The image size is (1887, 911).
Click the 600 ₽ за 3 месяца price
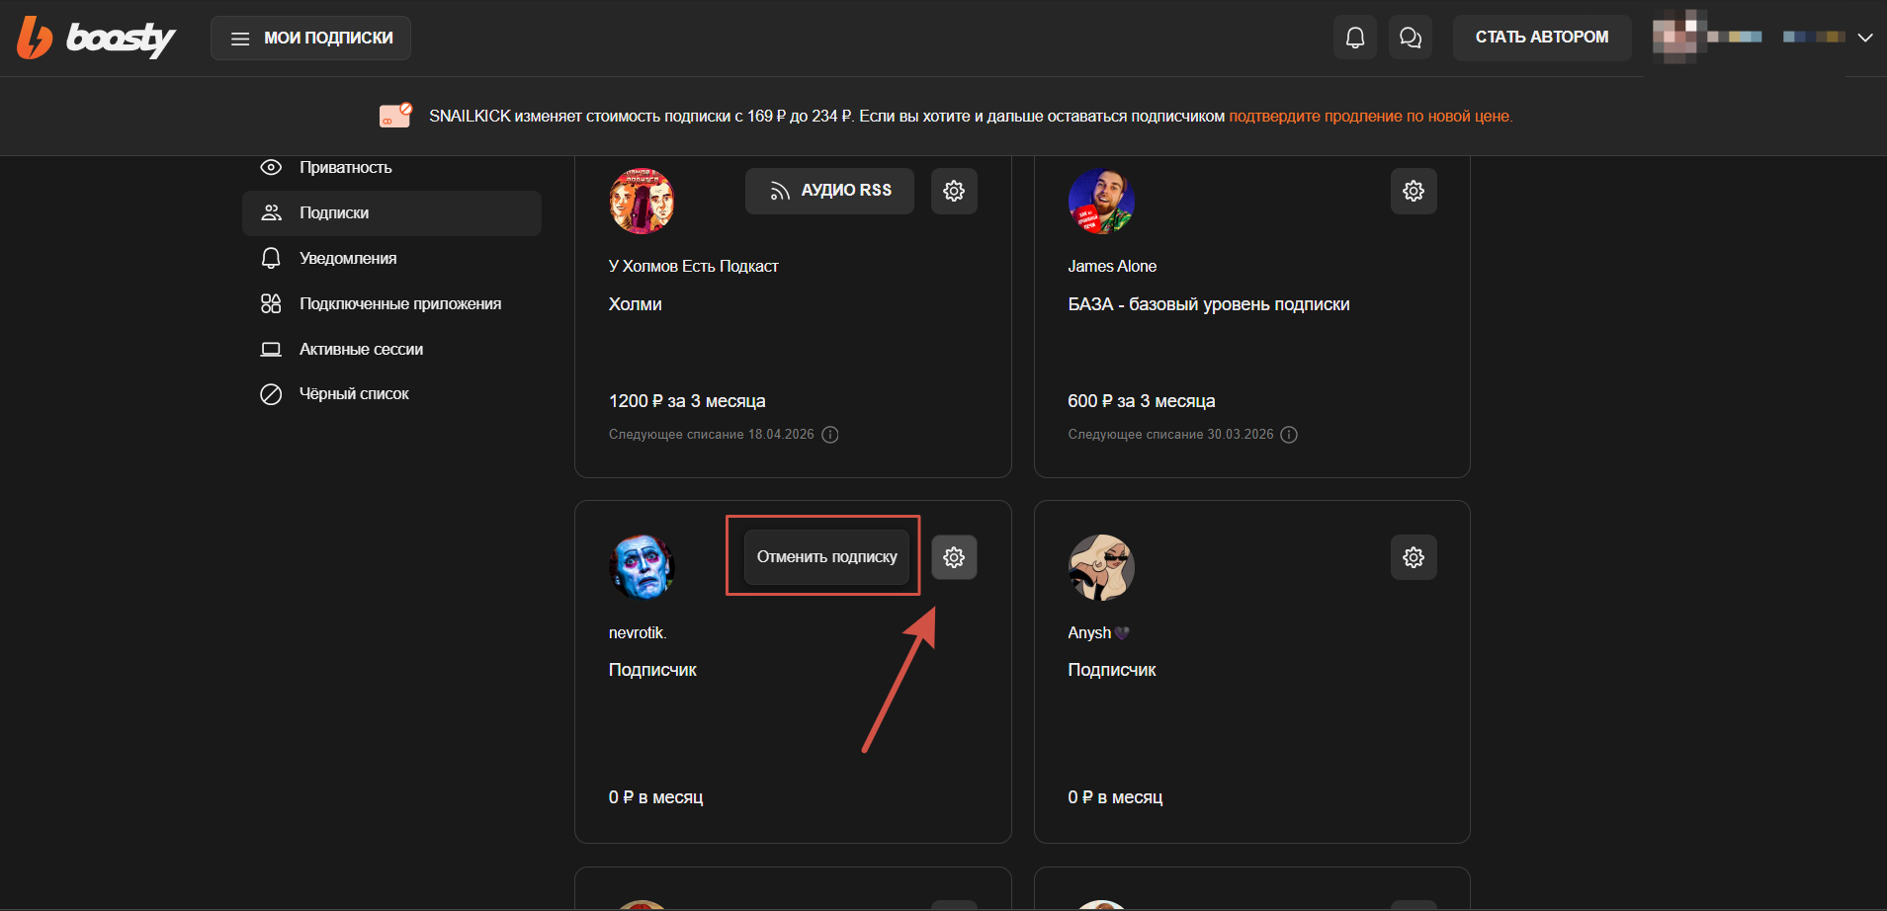pos(1142,401)
